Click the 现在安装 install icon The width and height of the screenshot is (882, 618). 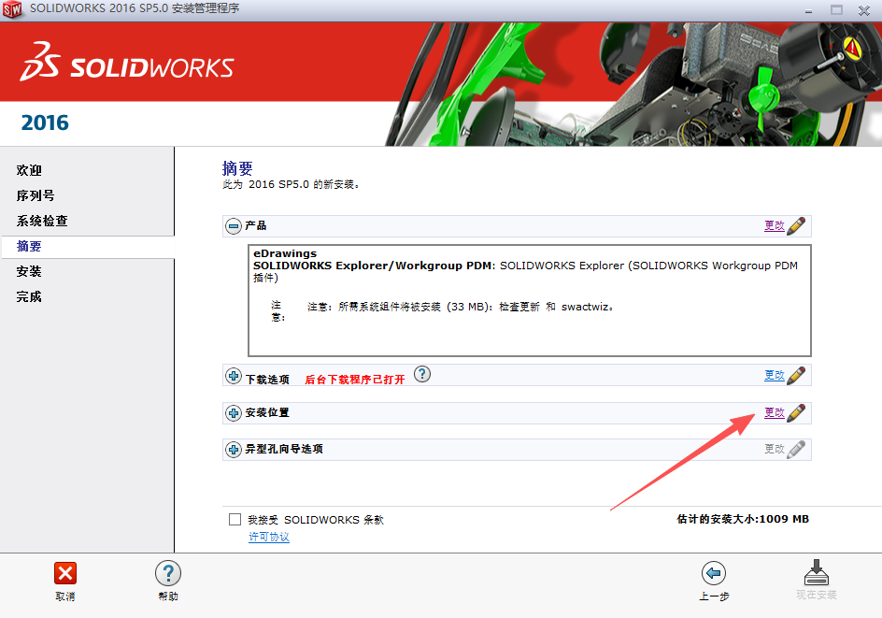coord(816,573)
